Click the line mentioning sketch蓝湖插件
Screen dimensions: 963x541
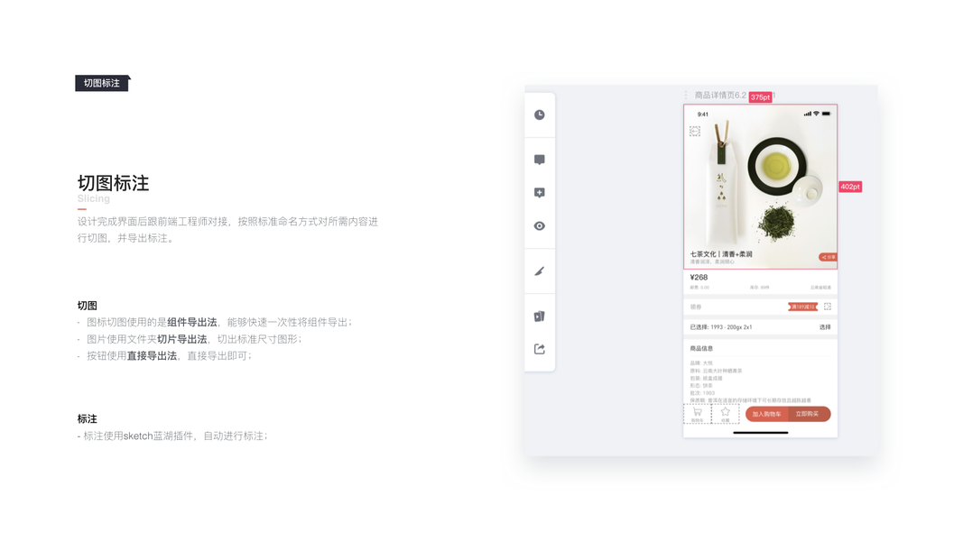172,436
